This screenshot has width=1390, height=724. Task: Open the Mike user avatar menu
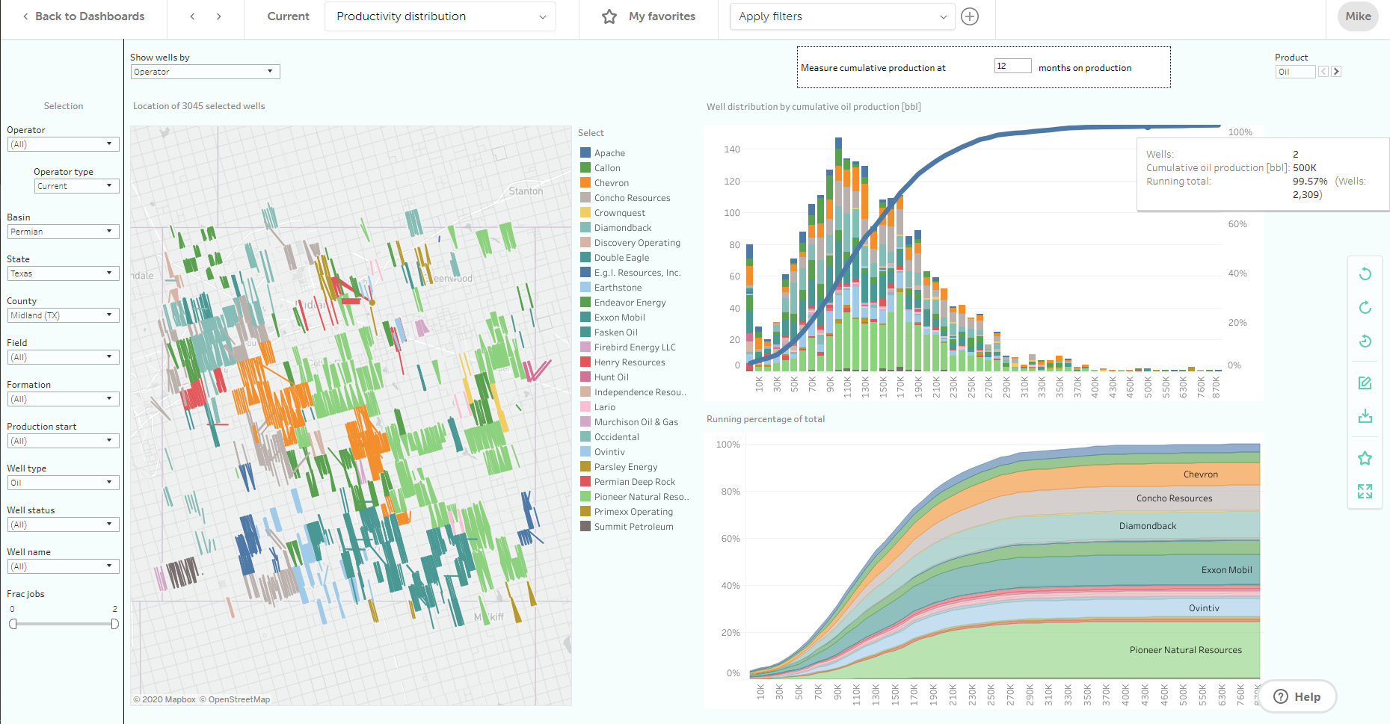click(x=1358, y=16)
